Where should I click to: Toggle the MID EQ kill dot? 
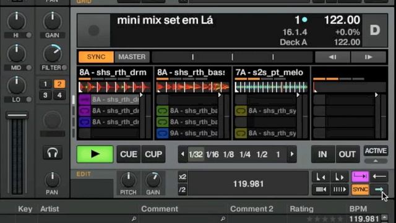pyautogui.click(x=29, y=68)
